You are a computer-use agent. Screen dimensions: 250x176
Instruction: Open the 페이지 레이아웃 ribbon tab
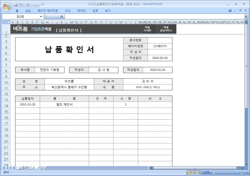click(48, 11)
